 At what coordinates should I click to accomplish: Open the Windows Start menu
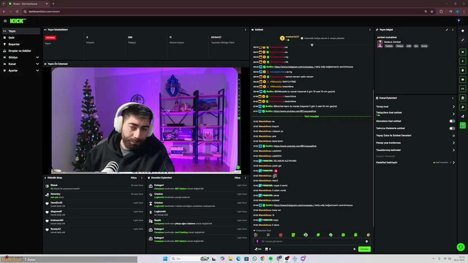[165, 259]
